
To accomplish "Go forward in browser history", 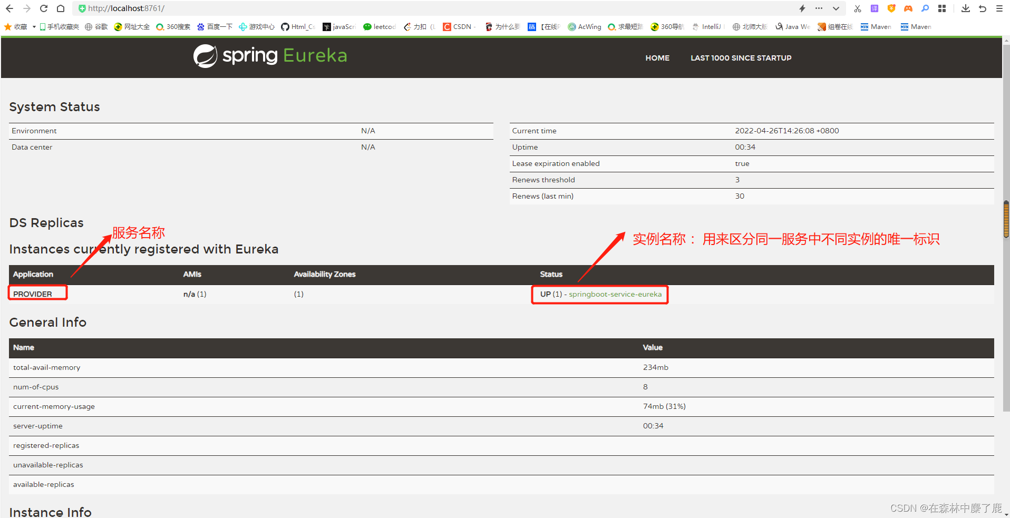I will tap(27, 8).
